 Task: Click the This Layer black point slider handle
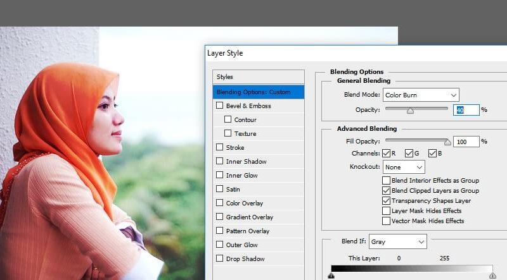point(331,276)
